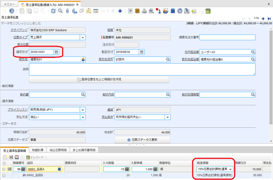
Task: Open the yellow Post-it note icon
Action: (x=88, y=11)
